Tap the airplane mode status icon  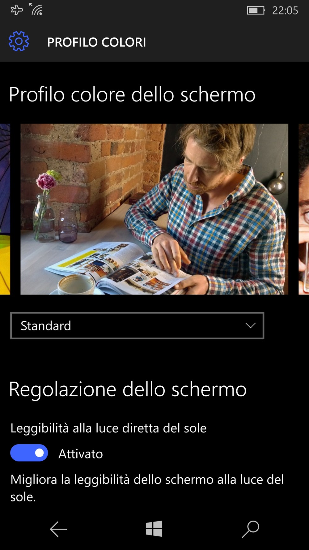(x=17, y=10)
